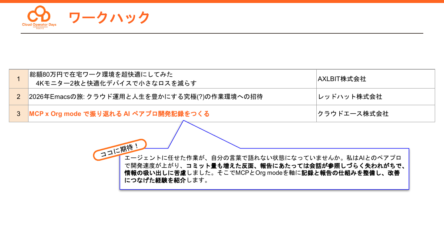Select the slide title ワークハック
444x250 pixels.
coord(109,17)
